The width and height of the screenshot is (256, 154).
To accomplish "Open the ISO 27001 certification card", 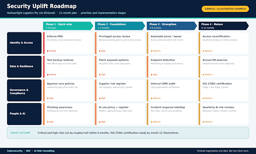I will click(224, 90).
